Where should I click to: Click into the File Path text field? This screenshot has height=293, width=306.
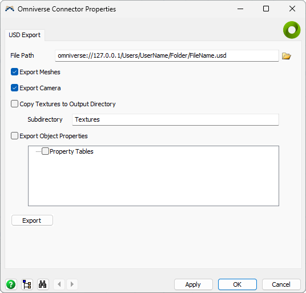click(x=167, y=55)
